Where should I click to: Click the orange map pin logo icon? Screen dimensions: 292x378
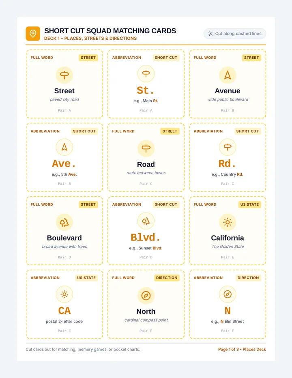(x=33, y=34)
